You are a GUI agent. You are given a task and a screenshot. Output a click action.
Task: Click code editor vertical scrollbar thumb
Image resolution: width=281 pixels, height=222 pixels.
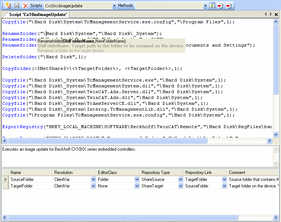click(276, 59)
